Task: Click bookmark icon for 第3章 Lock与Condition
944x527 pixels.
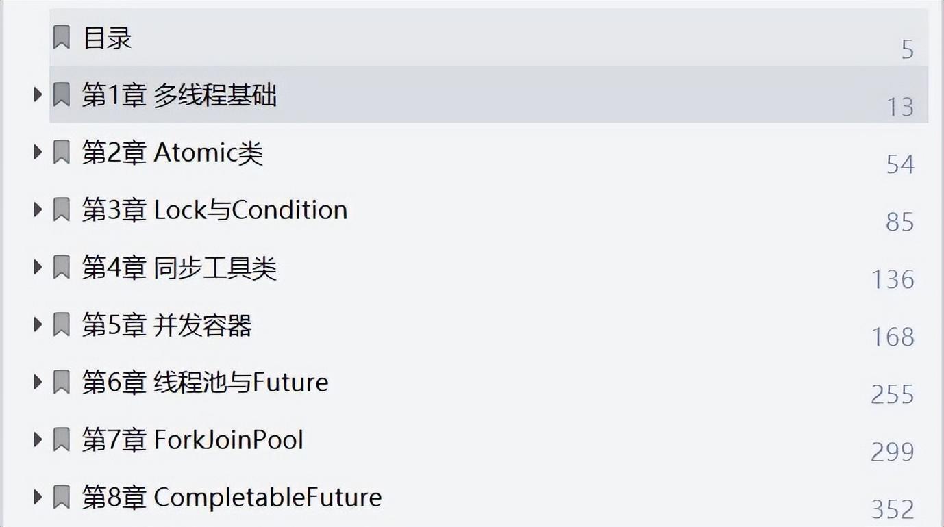Action: click(x=62, y=209)
